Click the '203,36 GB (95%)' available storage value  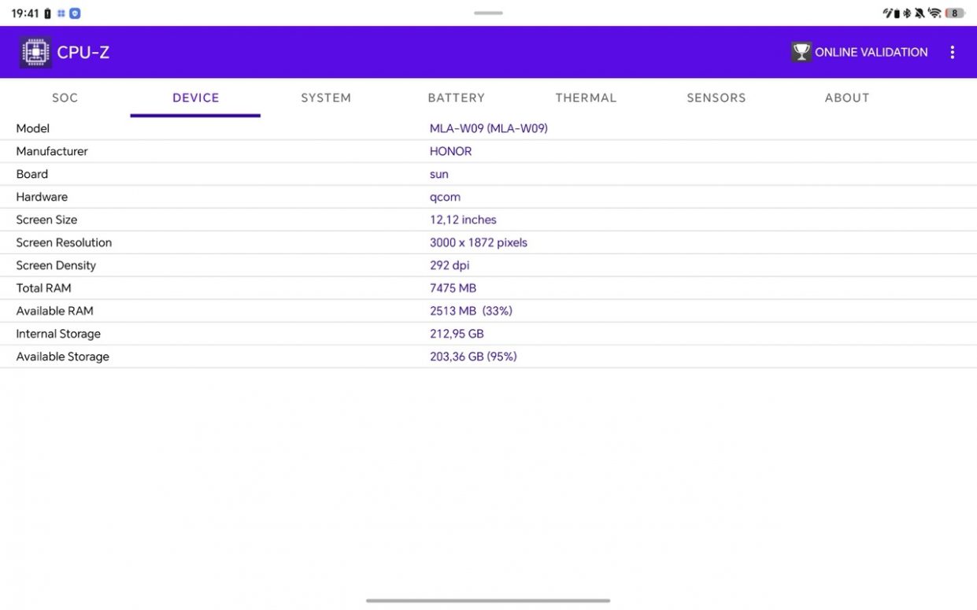click(473, 357)
